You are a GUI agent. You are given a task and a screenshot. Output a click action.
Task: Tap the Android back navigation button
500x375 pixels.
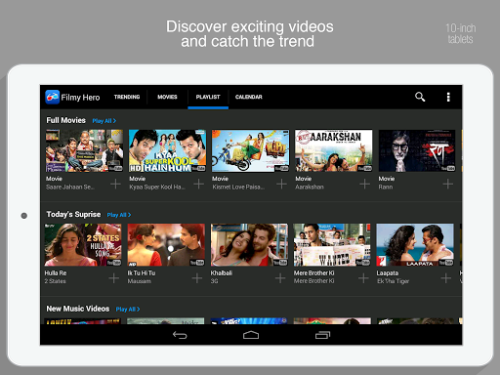(180, 335)
